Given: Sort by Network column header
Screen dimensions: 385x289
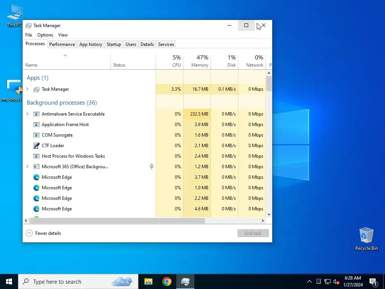Looking at the screenshot, I should point(252,61).
